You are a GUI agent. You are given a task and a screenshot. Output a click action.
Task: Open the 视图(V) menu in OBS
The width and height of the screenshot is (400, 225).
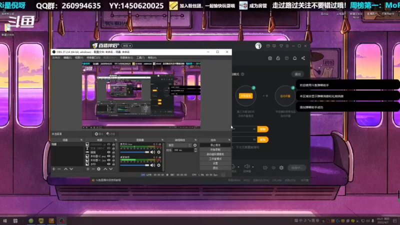[x=79, y=57]
